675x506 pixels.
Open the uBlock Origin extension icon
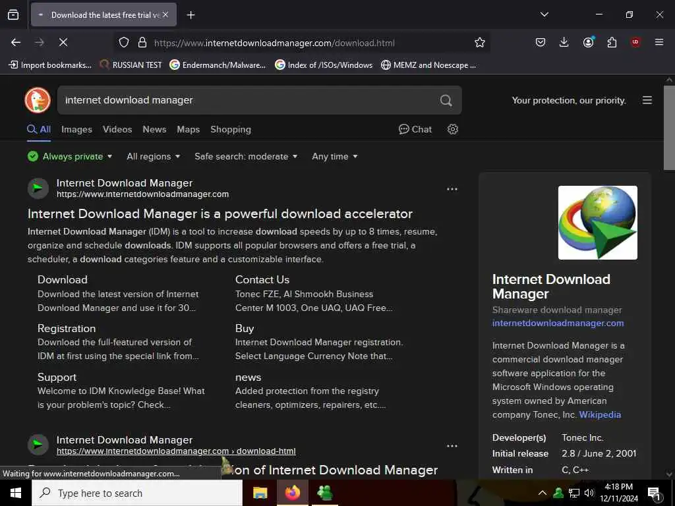click(635, 42)
